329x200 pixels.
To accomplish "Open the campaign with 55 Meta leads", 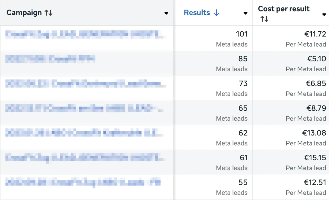I will click(x=83, y=183).
